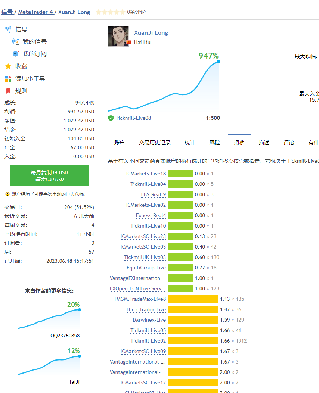319x393 pixels.
Task: Open the 交易历史记录 tab
Action: (x=155, y=143)
